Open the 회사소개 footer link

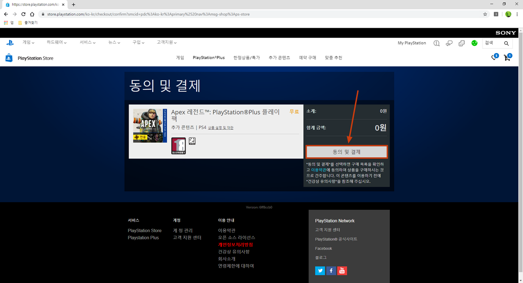coord(227,258)
